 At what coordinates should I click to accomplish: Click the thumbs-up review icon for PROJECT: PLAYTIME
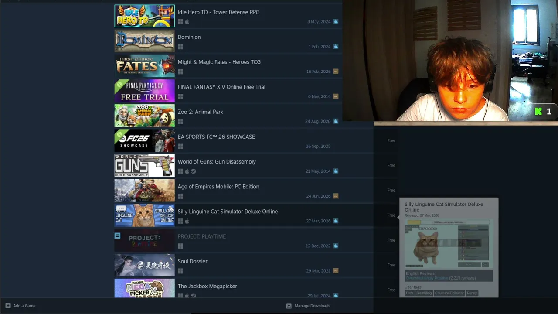[336, 246]
